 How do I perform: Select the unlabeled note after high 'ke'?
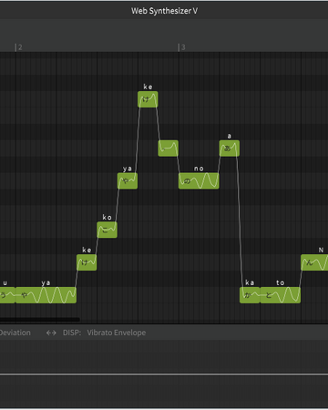(168, 149)
